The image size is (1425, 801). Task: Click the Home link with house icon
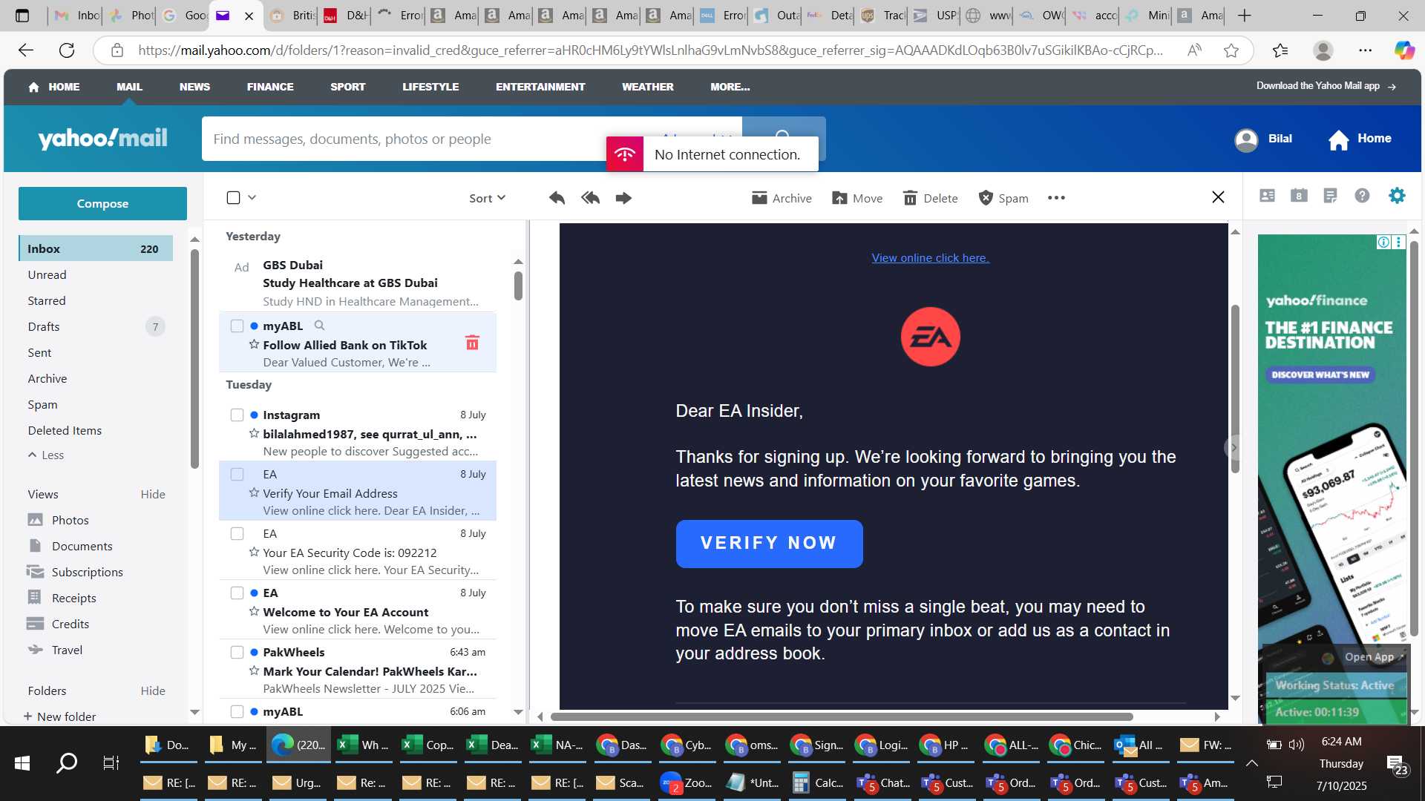pyautogui.click(x=1360, y=139)
